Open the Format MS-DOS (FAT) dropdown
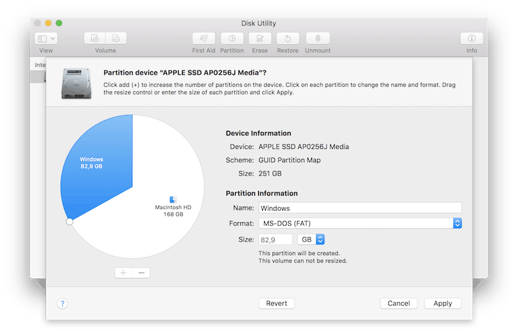The height and width of the screenshot is (331, 518). [x=360, y=223]
